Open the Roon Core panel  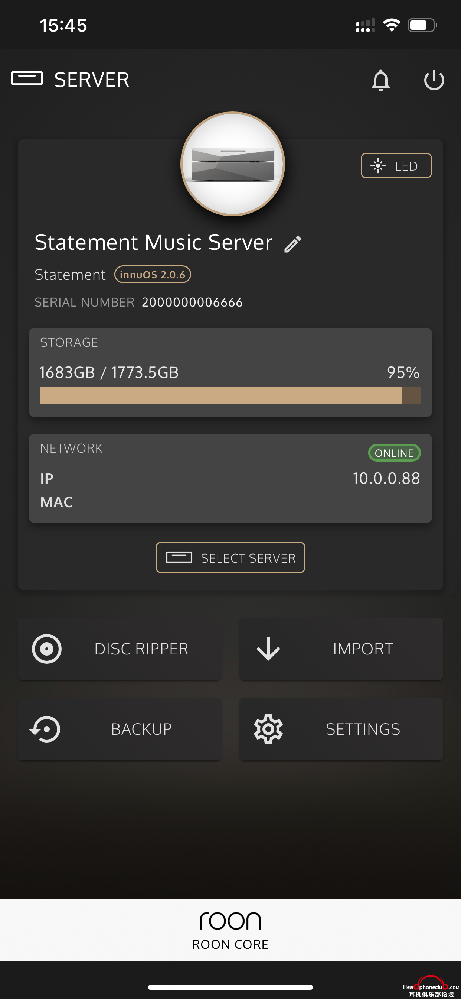pos(230,930)
